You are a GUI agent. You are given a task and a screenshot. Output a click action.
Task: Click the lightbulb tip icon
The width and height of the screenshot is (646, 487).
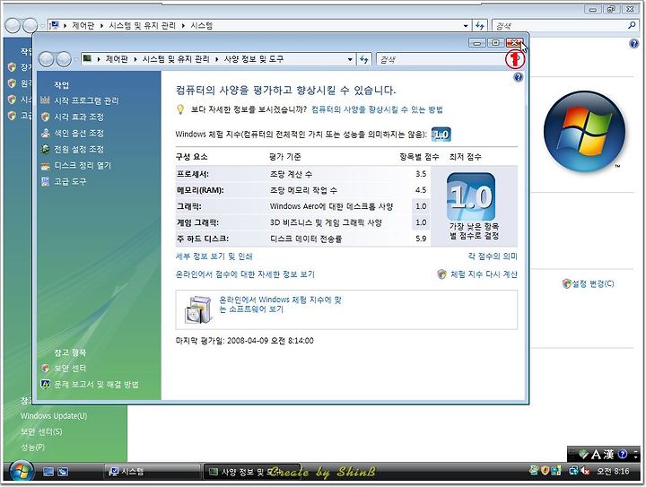pyautogui.click(x=180, y=109)
